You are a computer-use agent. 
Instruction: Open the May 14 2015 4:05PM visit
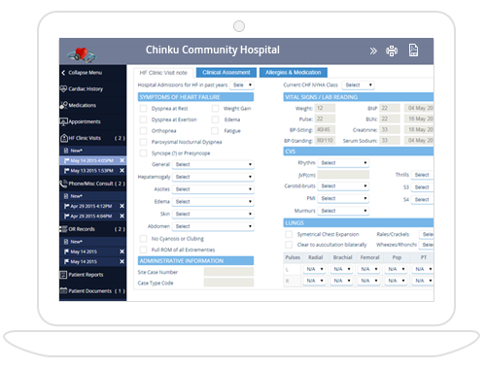(91, 160)
